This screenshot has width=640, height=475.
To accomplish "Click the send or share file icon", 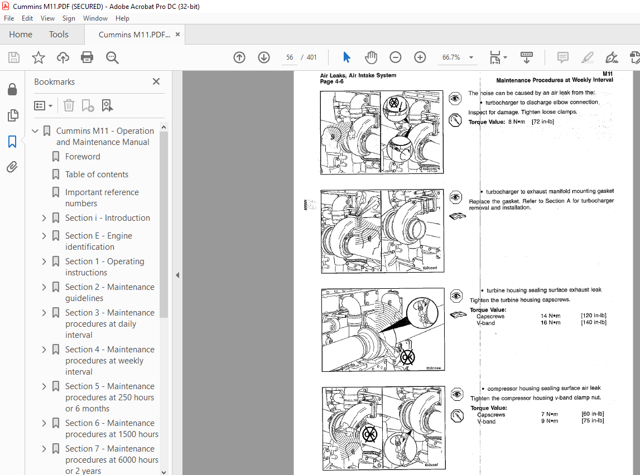I will (634, 57).
